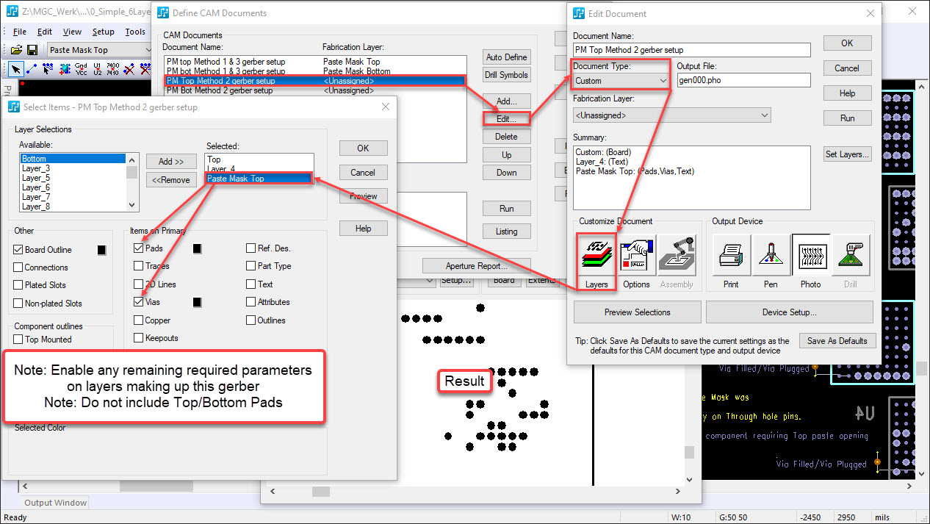
Task: Click the Options customize icon
Action: point(636,259)
